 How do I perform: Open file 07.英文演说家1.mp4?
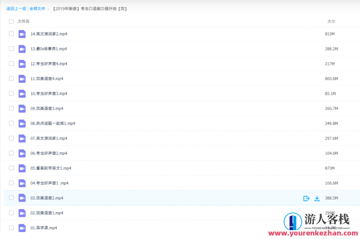coord(49,138)
